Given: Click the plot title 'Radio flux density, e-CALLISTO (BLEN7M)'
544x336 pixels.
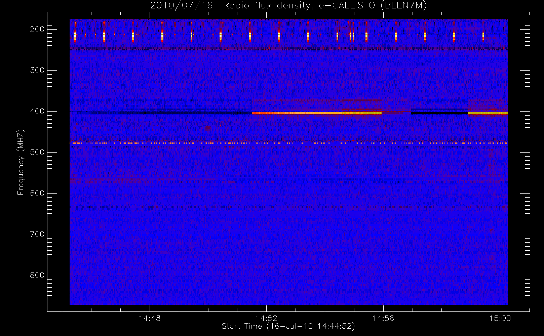Looking at the screenshot, I should click(x=325, y=6).
